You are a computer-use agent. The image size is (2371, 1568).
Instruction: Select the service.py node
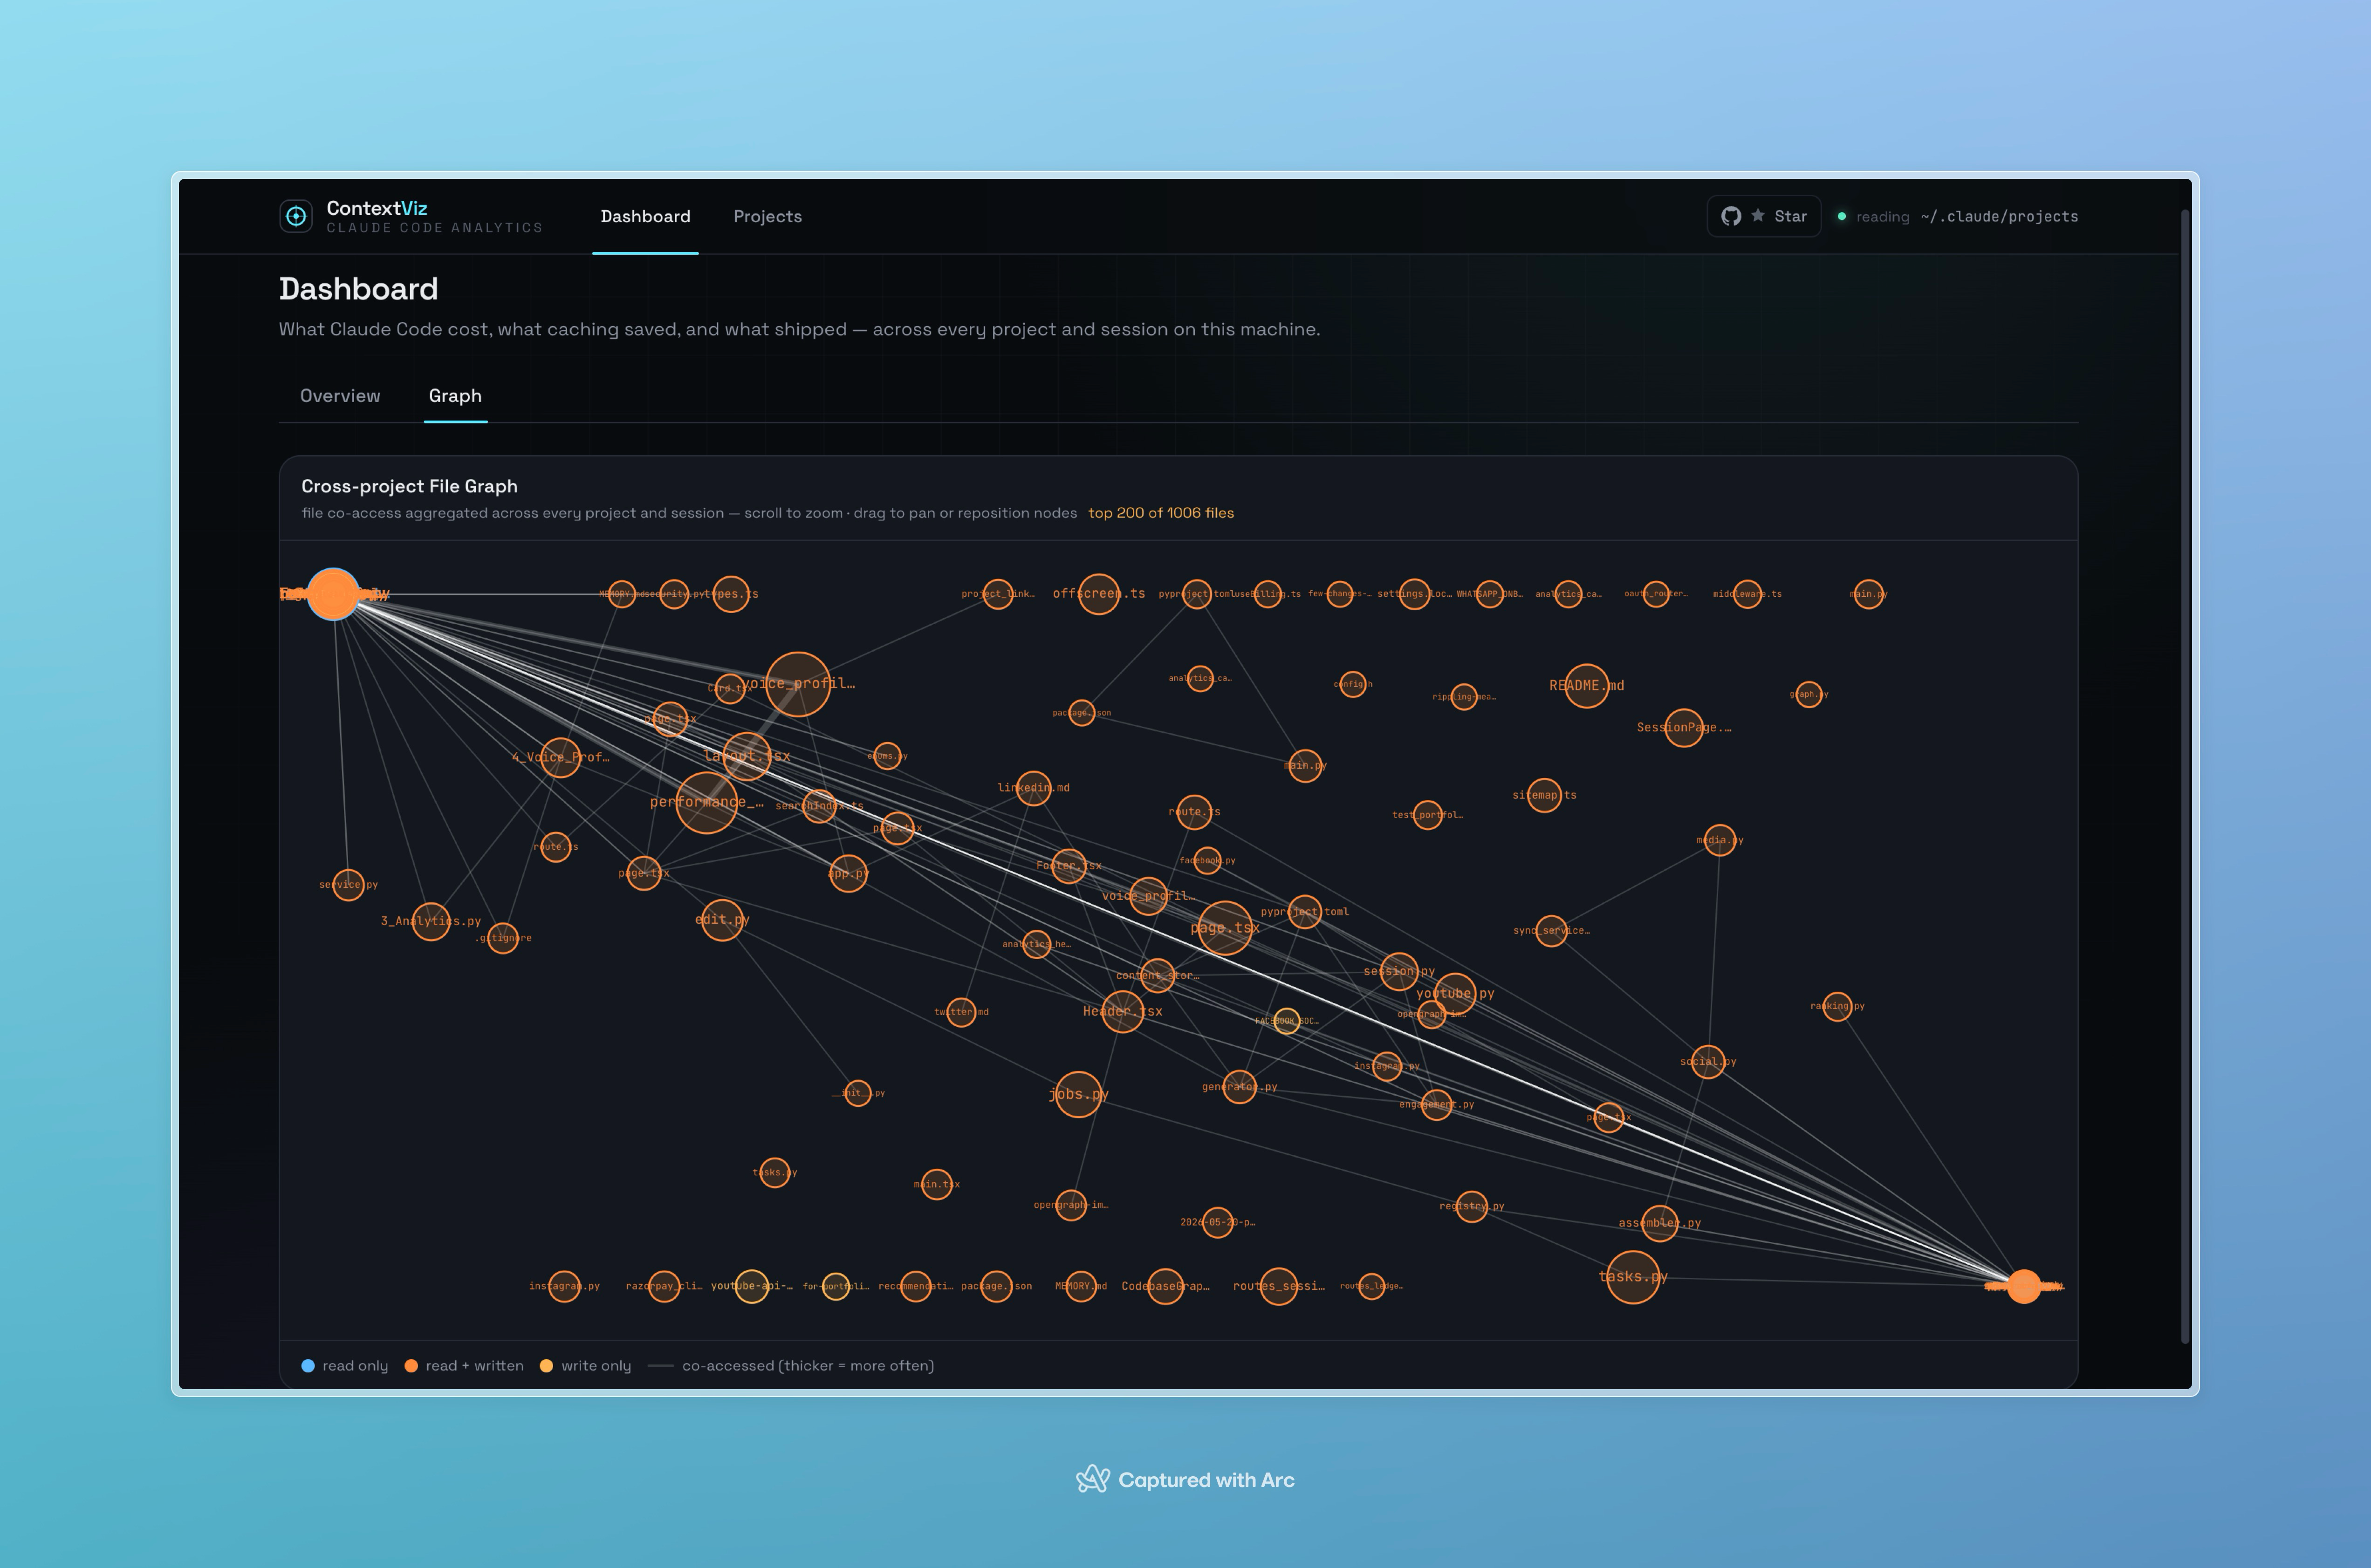coord(347,884)
